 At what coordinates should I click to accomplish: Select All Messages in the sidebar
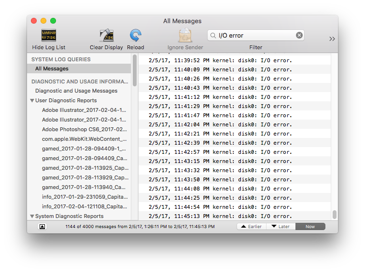point(79,68)
